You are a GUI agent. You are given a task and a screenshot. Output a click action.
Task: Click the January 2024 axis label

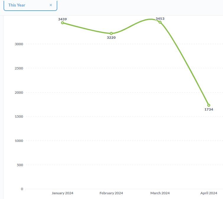click(63, 193)
